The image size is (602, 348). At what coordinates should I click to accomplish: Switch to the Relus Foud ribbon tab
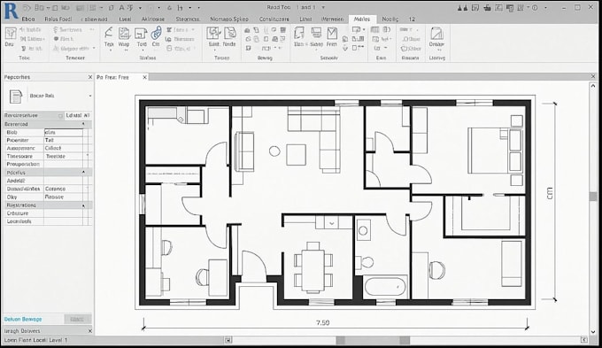(58, 19)
